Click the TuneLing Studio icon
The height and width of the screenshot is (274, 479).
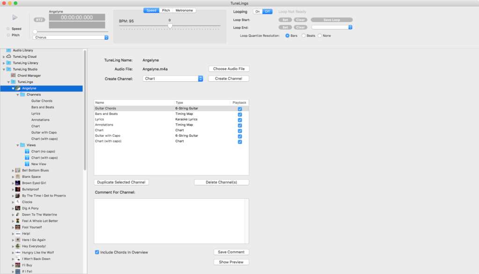pyautogui.click(x=8, y=69)
